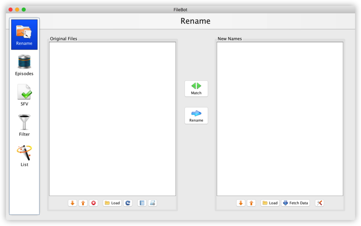Switch to the Episodes panel
The image size is (361, 226).
[24, 65]
